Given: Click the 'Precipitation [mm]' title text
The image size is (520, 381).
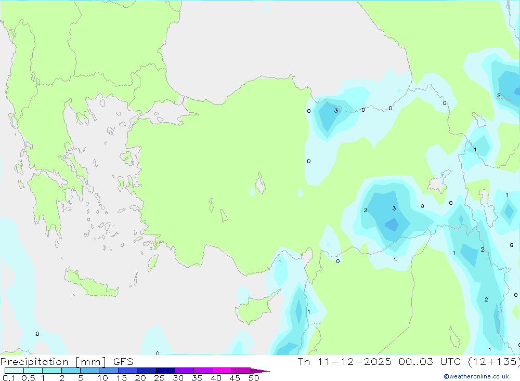Looking at the screenshot, I should (54, 362).
